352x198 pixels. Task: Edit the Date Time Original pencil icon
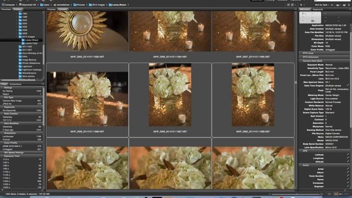coord(348,85)
